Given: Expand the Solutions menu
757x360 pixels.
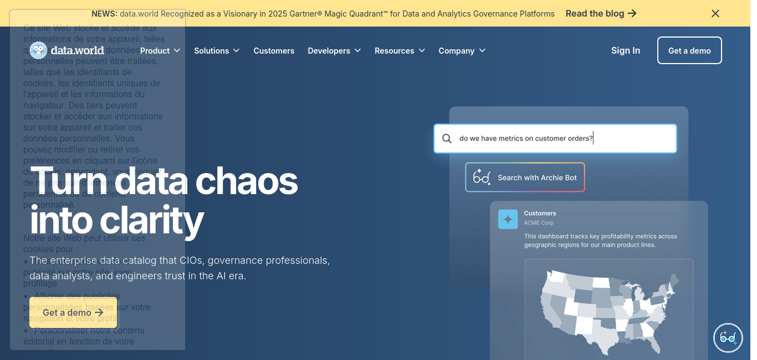Looking at the screenshot, I should (x=217, y=50).
